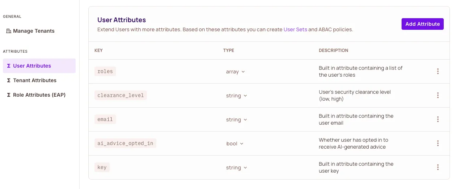Select the ai_advice_opted_in key tag

pyautogui.click(x=125, y=144)
